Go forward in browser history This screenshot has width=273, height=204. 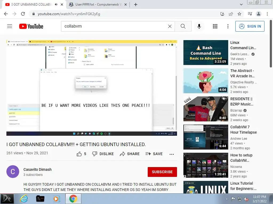[x=14, y=14]
